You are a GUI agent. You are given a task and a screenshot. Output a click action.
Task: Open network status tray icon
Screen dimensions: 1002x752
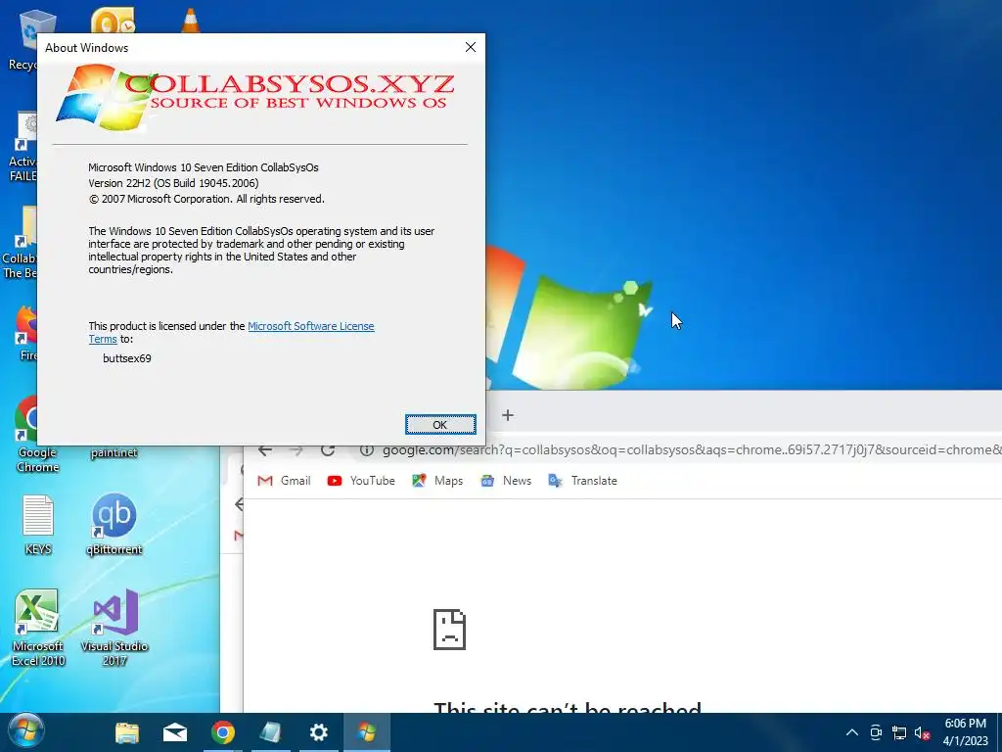(x=899, y=732)
